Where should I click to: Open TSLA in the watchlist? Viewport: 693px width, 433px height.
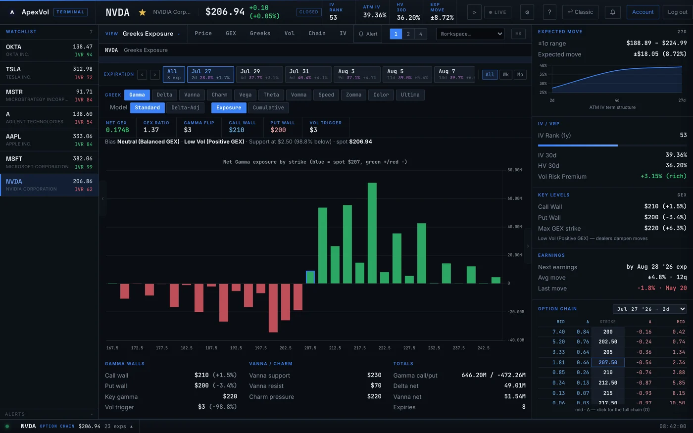(x=49, y=73)
